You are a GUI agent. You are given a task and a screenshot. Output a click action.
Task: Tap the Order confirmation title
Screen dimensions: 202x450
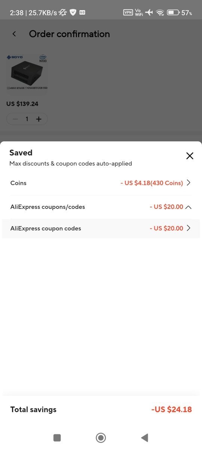[x=70, y=34]
